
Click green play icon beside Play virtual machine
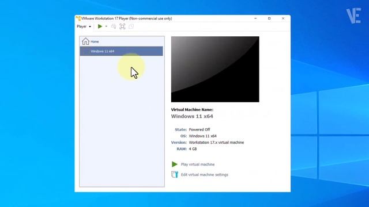pyautogui.click(x=174, y=164)
